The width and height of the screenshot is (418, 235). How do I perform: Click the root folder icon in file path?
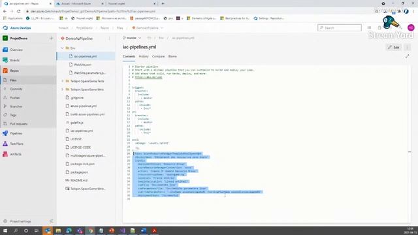tap(149, 38)
